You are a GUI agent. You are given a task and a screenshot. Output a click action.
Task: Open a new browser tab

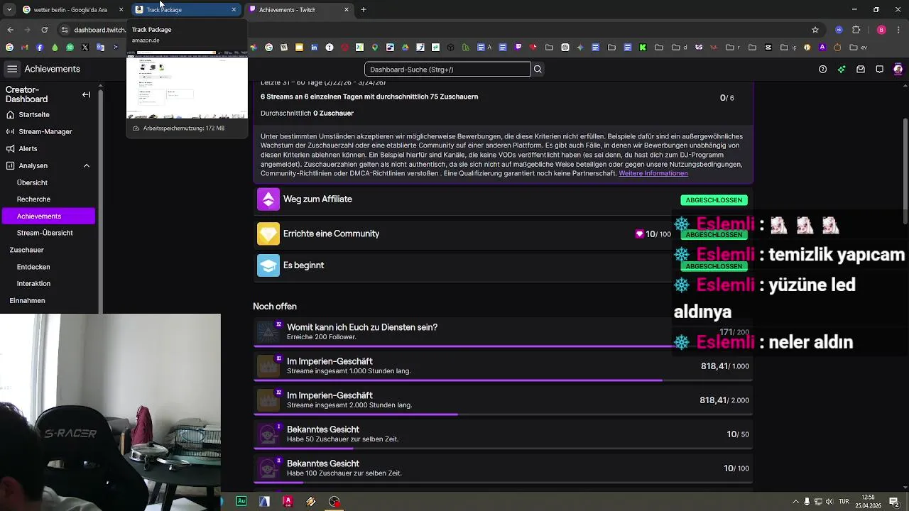pyautogui.click(x=364, y=10)
